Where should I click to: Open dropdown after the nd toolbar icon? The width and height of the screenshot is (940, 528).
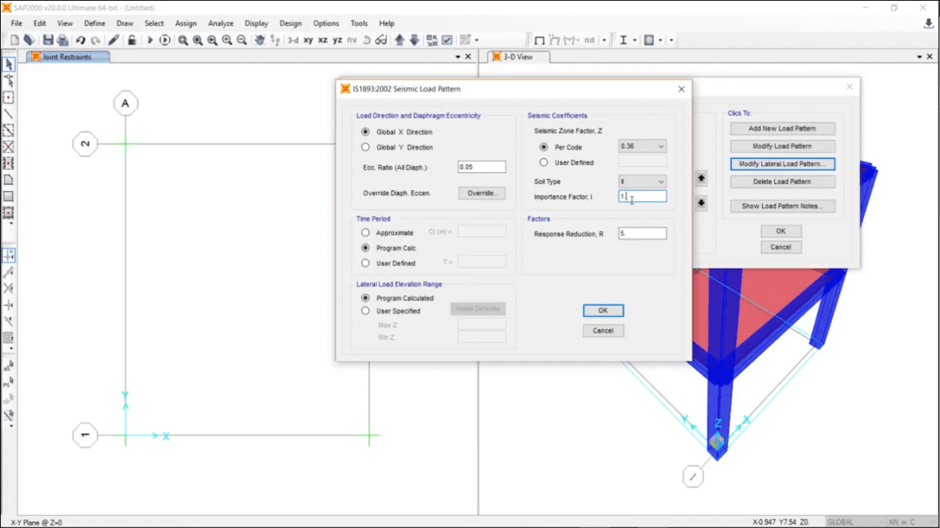click(604, 40)
